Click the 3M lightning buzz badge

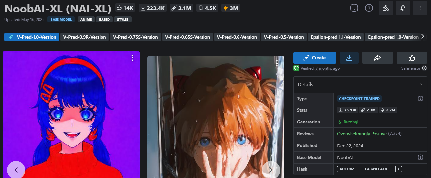point(230,8)
